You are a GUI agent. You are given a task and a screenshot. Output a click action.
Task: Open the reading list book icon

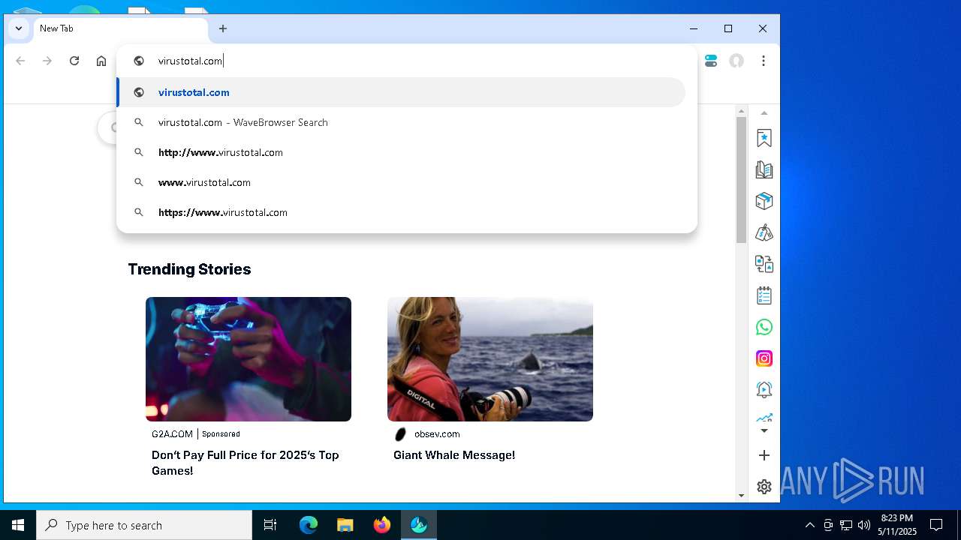pyautogui.click(x=764, y=169)
